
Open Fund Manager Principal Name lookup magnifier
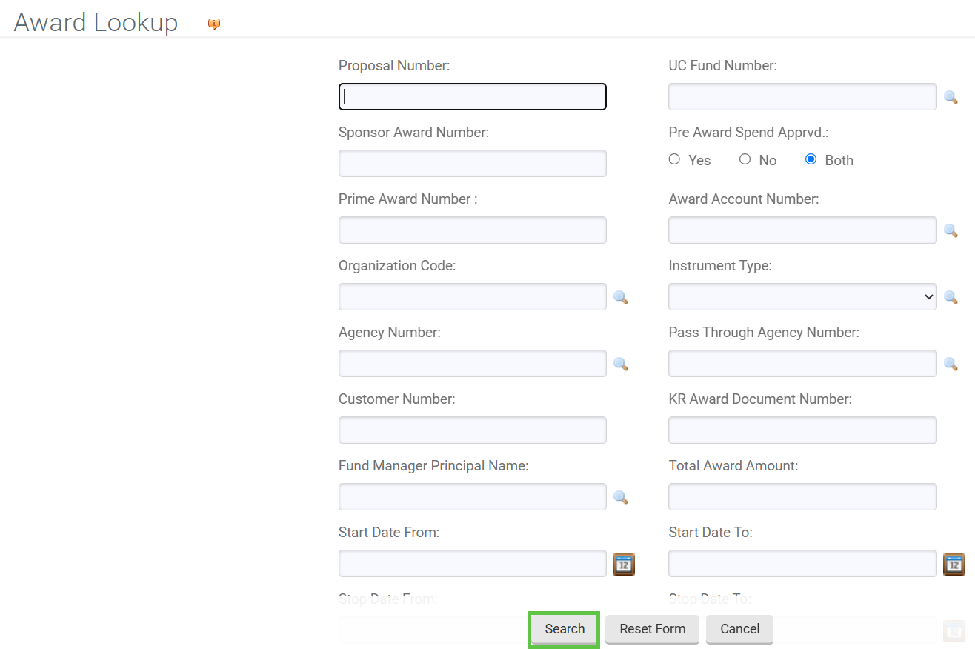(621, 497)
